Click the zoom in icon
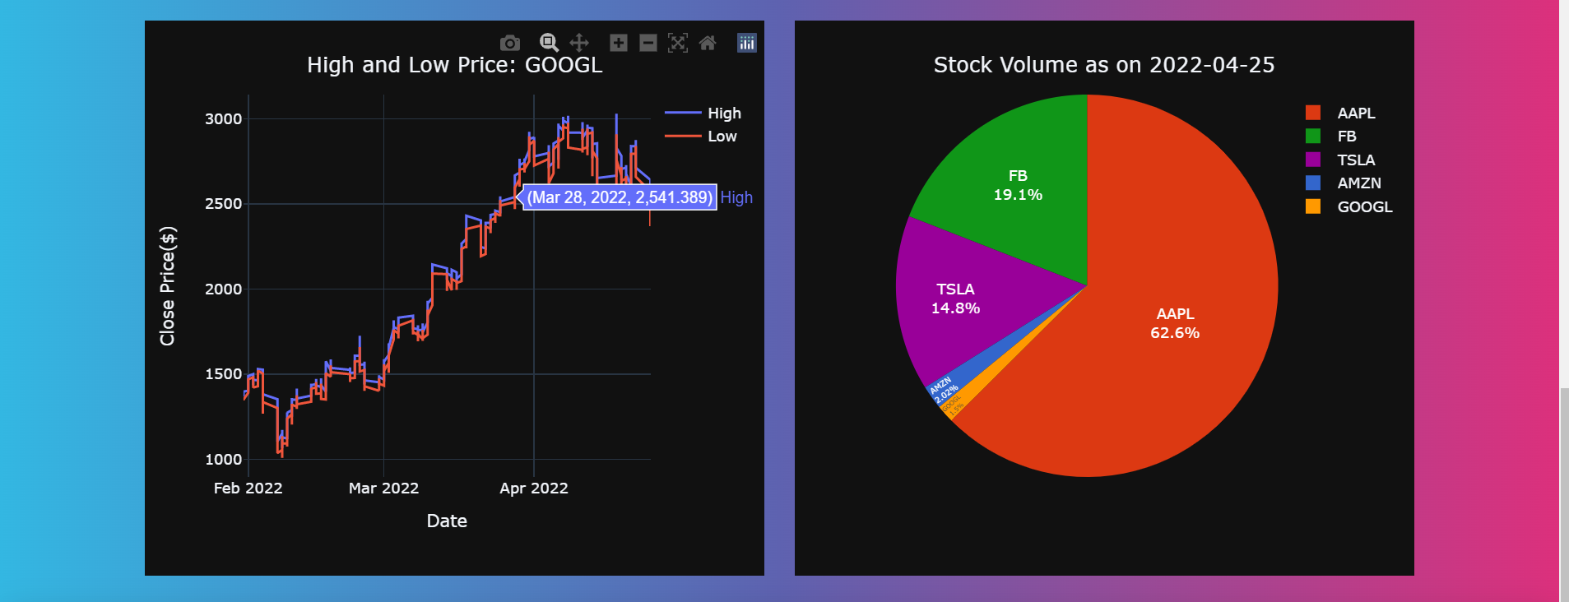The height and width of the screenshot is (602, 1569). point(618,43)
